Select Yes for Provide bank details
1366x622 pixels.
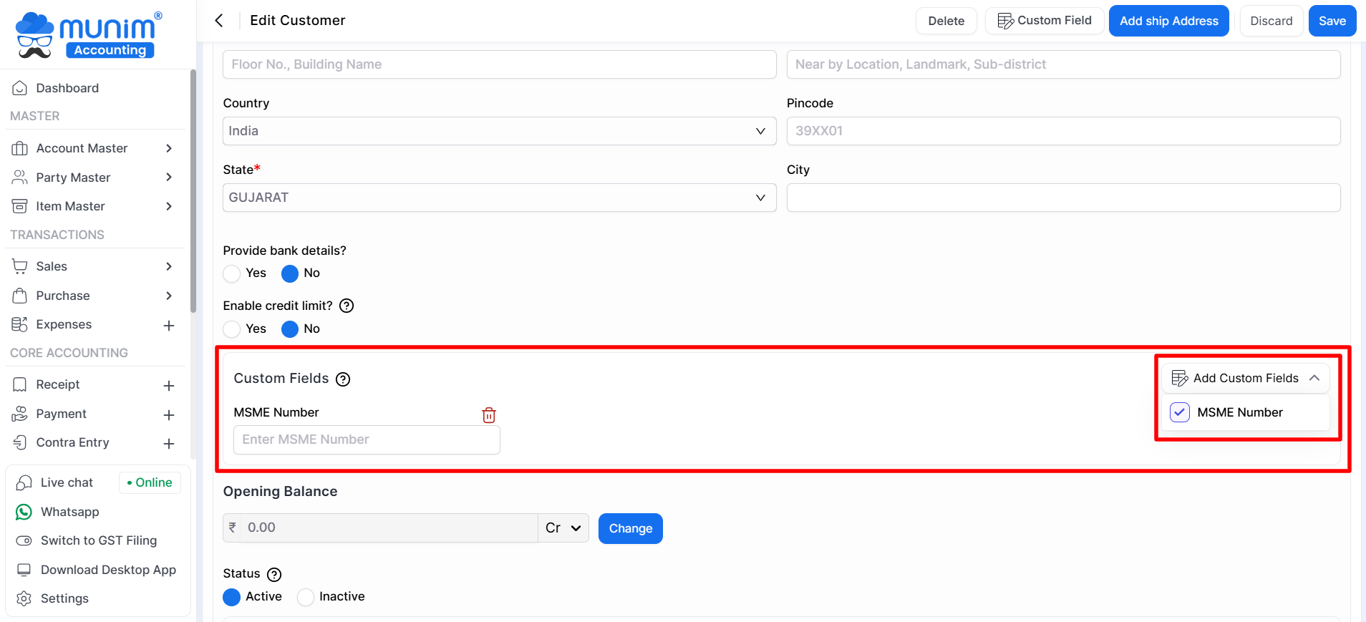pyautogui.click(x=232, y=273)
